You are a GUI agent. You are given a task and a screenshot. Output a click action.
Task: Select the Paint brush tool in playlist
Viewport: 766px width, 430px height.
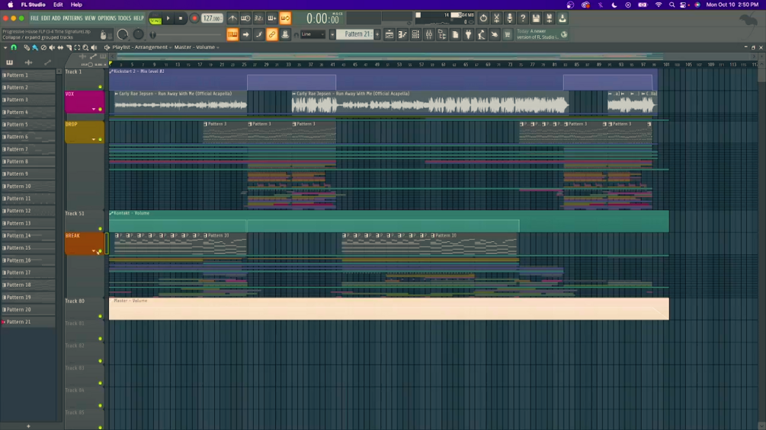(35, 47)
